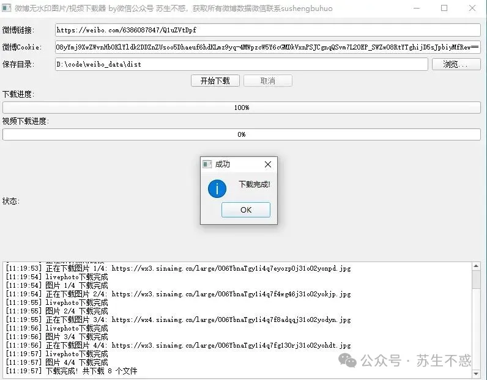This screenshot has height=380, width=487.
Task: Close the main downloader window
Action: coord(472,8)
